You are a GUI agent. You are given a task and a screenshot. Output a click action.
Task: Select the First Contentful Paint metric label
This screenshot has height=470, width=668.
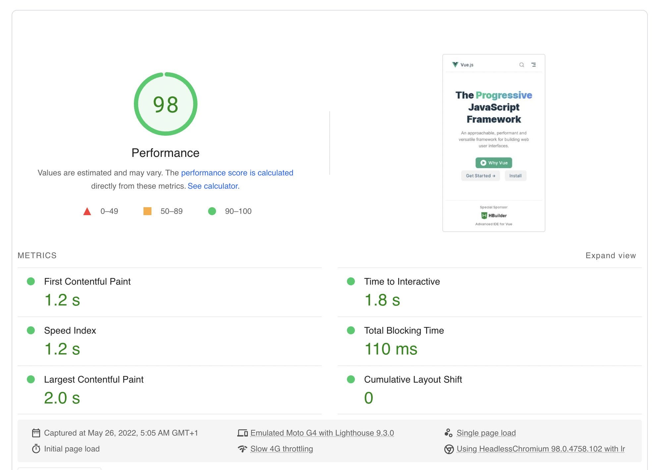tap(87, 281)
